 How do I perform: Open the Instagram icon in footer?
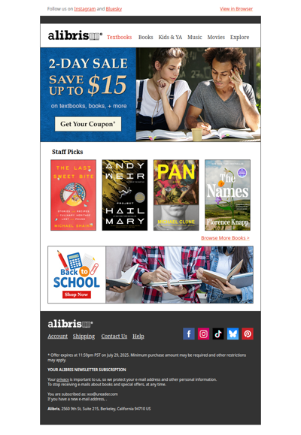click(203, 334)
